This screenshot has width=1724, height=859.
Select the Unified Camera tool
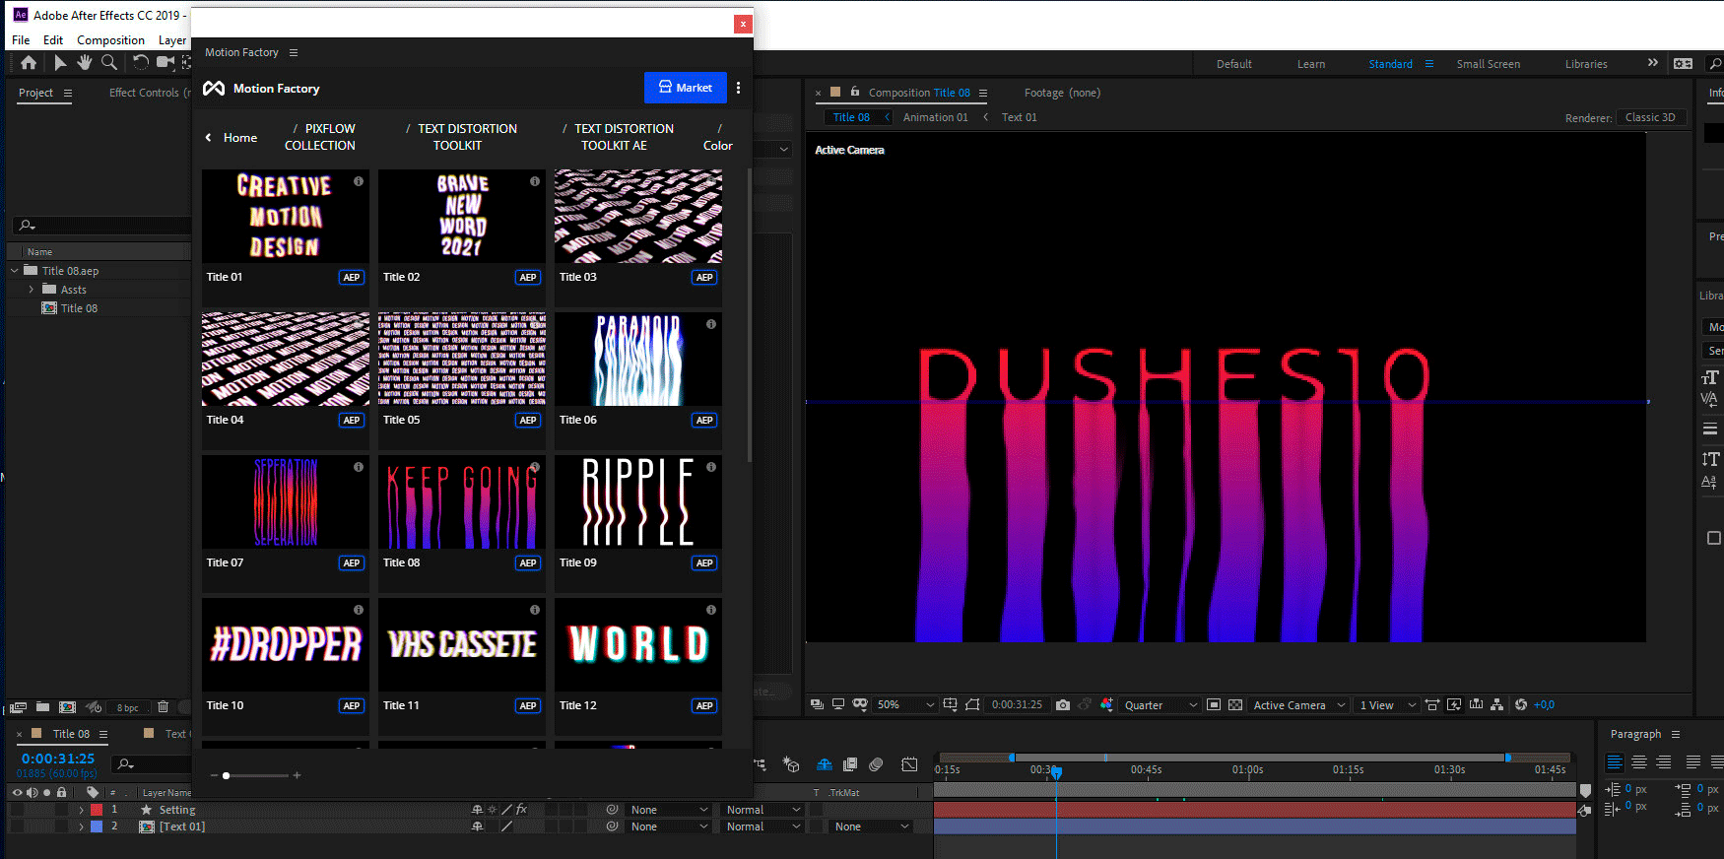165,63
